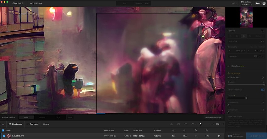267x139 pixels.
Task: Uncheck the IMG_3576.JPG row checkbox
Action: pos(4,136)
